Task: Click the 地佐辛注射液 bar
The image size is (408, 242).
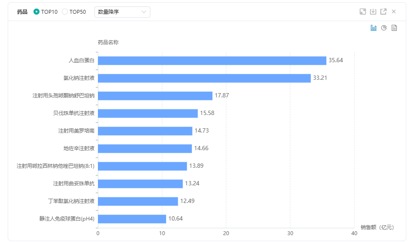Action: (x=145, y=148)
